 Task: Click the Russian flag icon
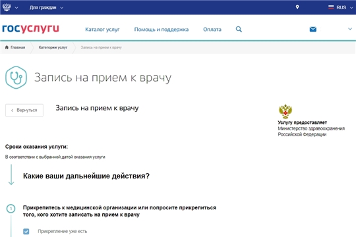[x=331, y=7]
